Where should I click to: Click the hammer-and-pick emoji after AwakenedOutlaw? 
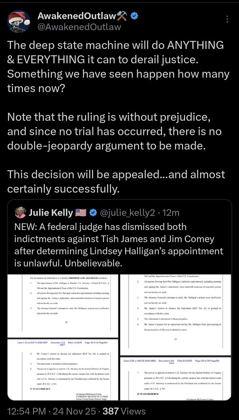pos(122,16)
